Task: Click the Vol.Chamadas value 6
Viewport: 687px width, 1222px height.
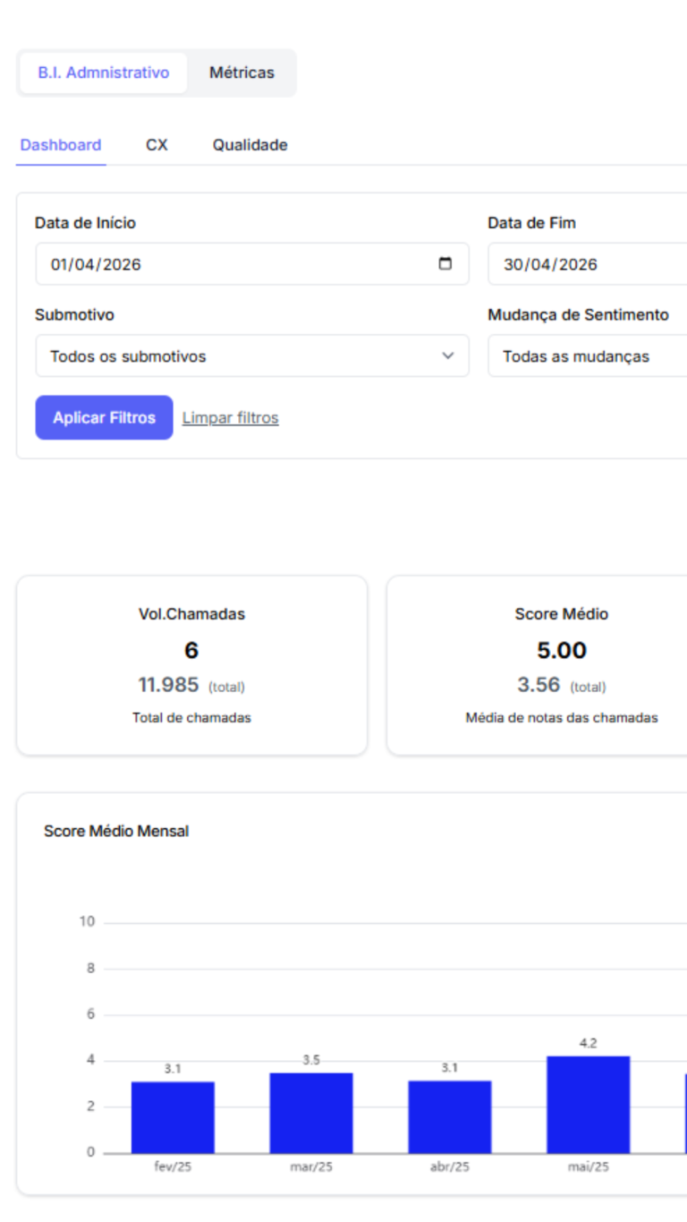Action: tap(191, 650)
